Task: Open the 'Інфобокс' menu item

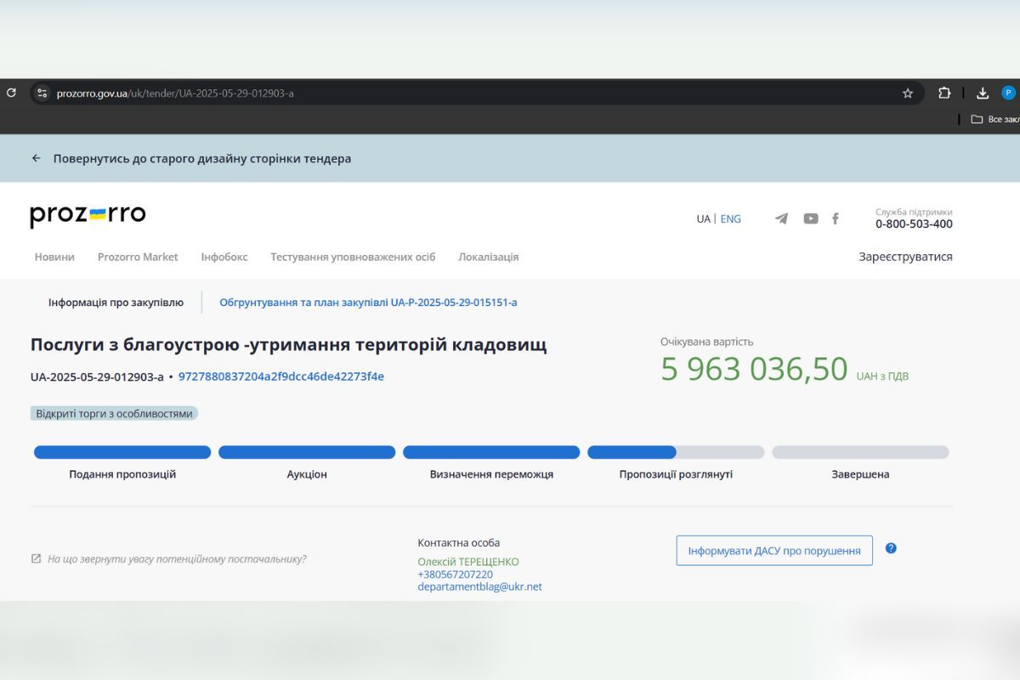Action: [224, 257]
